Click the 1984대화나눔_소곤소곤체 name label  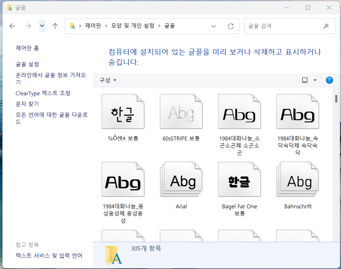[239, 146]
